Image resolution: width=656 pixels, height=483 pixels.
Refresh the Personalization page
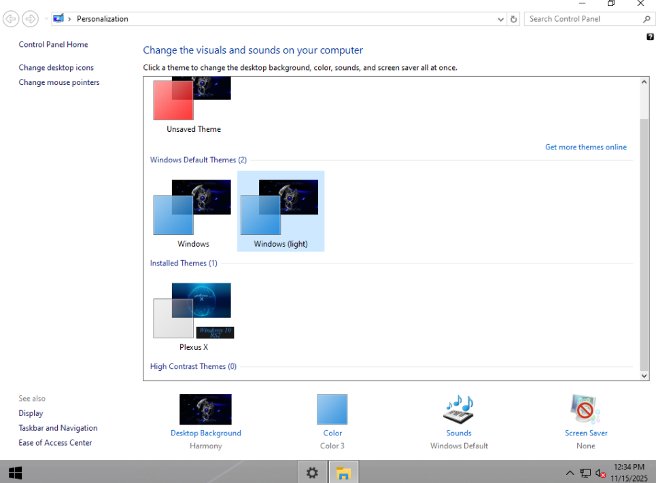click(513, 19)
